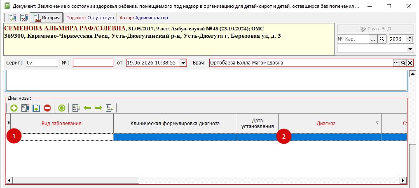Click the green right arrow in diagnoses toolbar
This screenshot has height=188, width=419.
pyautogui.click(x=98, y=108)
